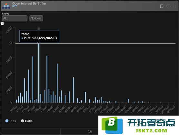Click the 170000 x-axis strike label
The image size is (179, 135).
pyautogui.click(x=141, y=109)
